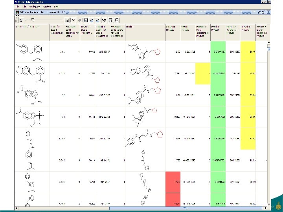This screenshot has width=283, height=212.
Task: Click the zoom slider handle in the toolbar
Action: coord(33,20)
